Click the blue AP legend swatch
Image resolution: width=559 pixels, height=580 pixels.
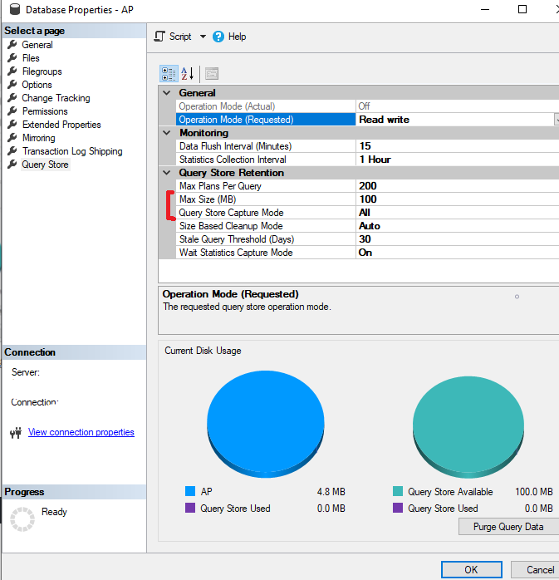pyautogui.click(x=190, y=491)
